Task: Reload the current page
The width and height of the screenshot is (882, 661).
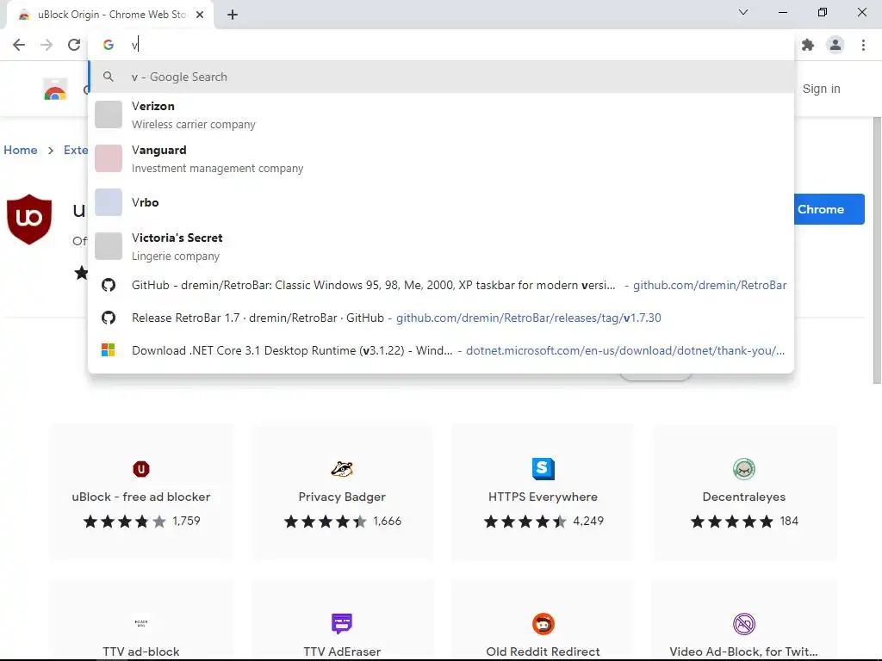Action: tap(74, 45)
